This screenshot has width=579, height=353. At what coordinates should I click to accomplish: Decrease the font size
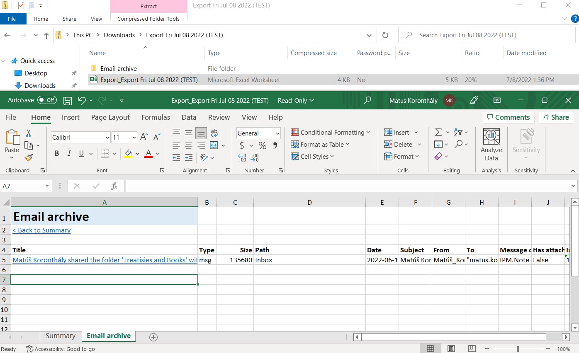[x=157, y=137]
